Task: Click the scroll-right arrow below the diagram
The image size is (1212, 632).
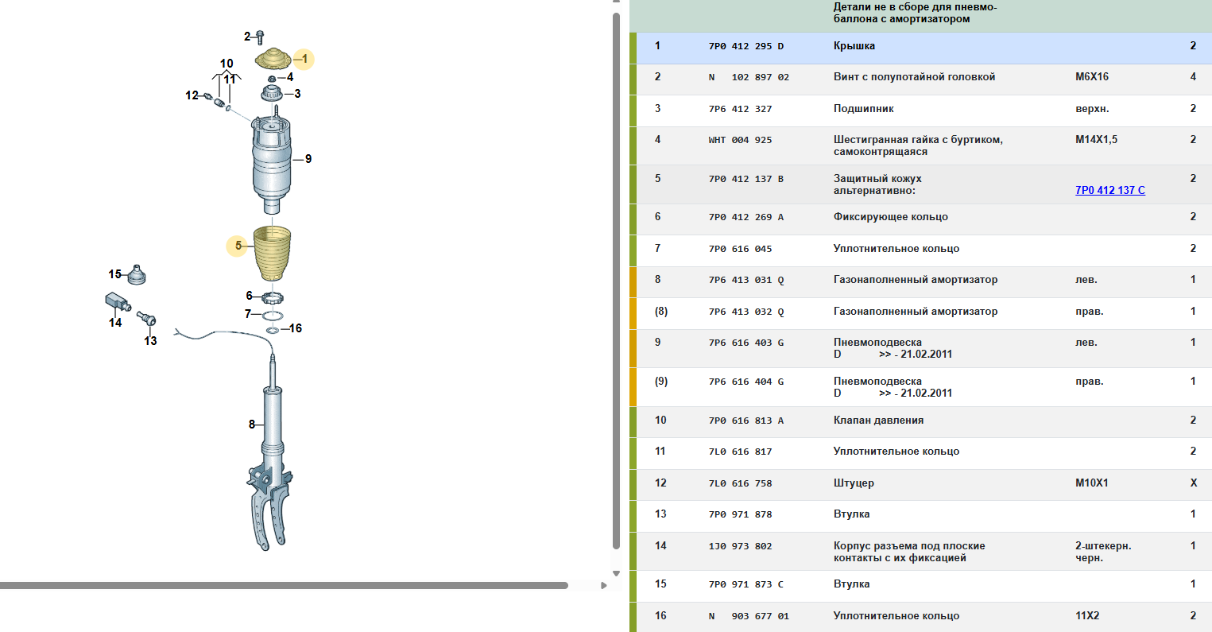Action: click(604, 586)
